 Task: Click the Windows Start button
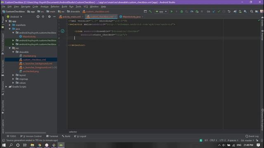4,145
